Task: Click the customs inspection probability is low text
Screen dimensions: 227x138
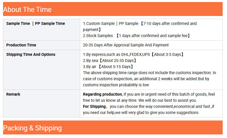Action: click(x=116, y=85)
